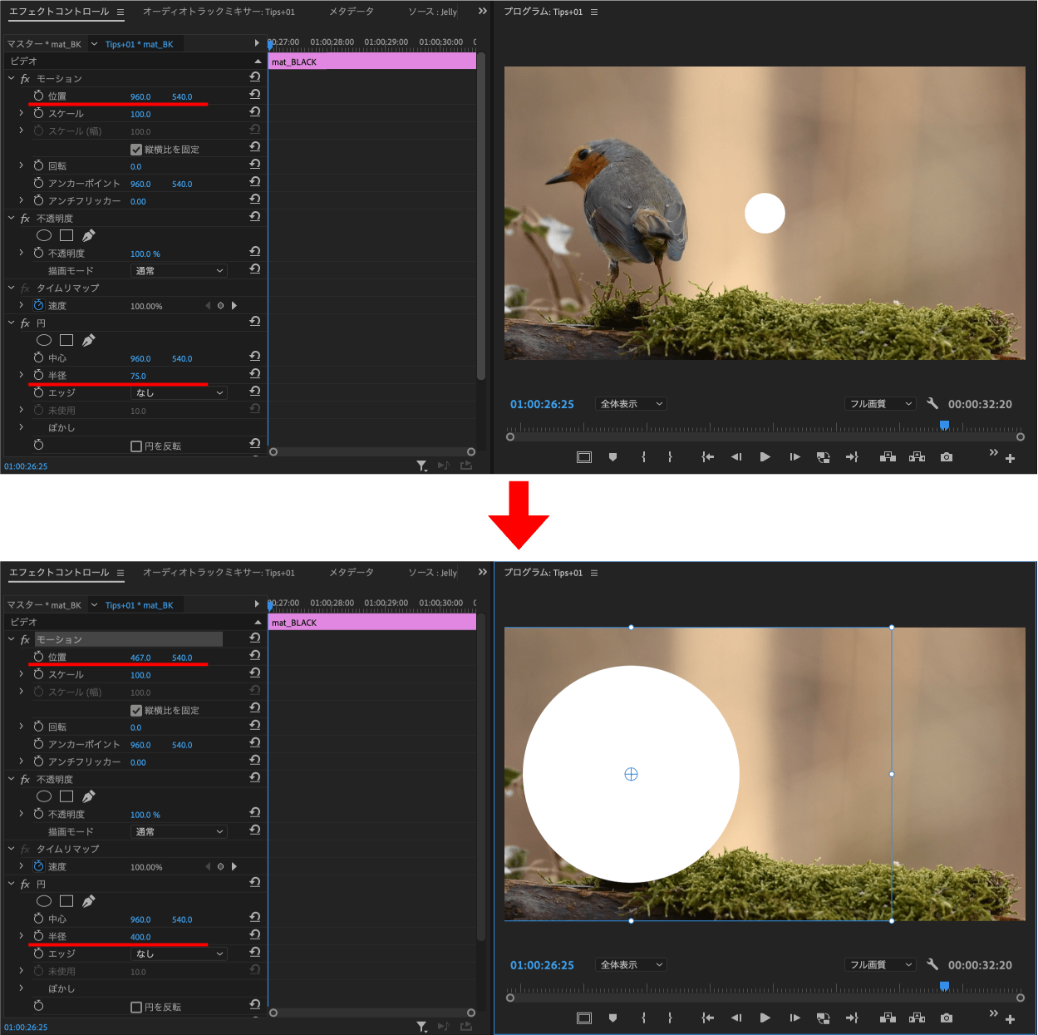Click Go to Out in upper Program monitor
This screenshot has width=1038, height=1035.
pos(852,456)
